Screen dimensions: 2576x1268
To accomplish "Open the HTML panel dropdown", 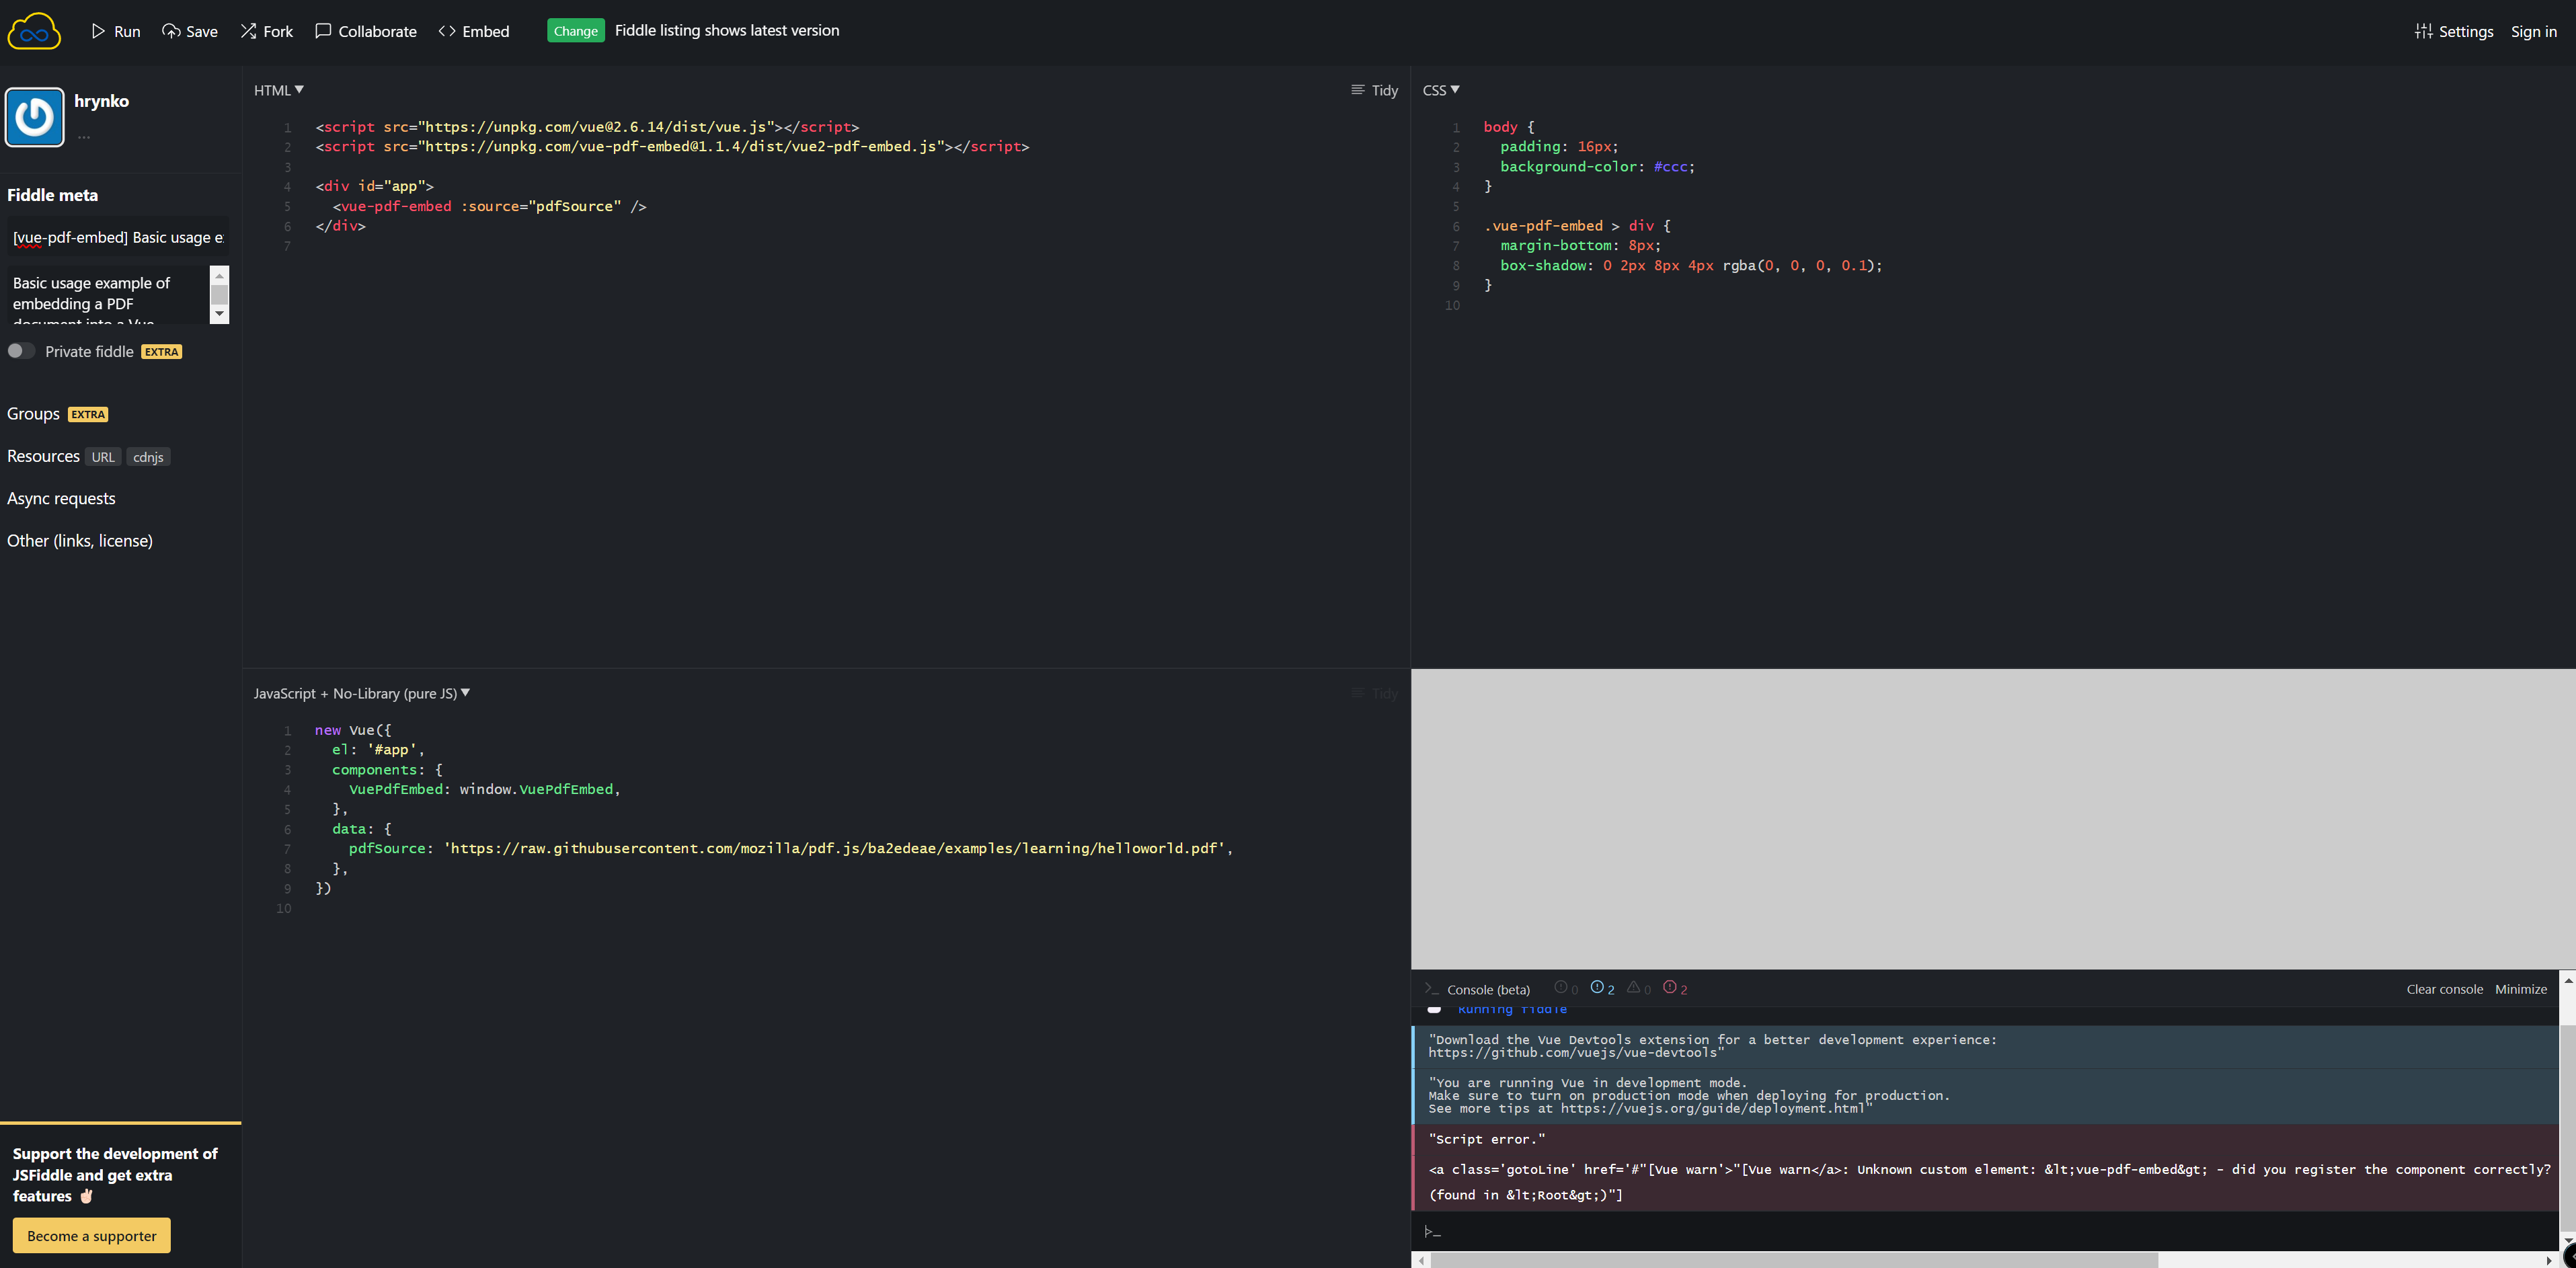I will pyautogui.click(x=279, y=90).
